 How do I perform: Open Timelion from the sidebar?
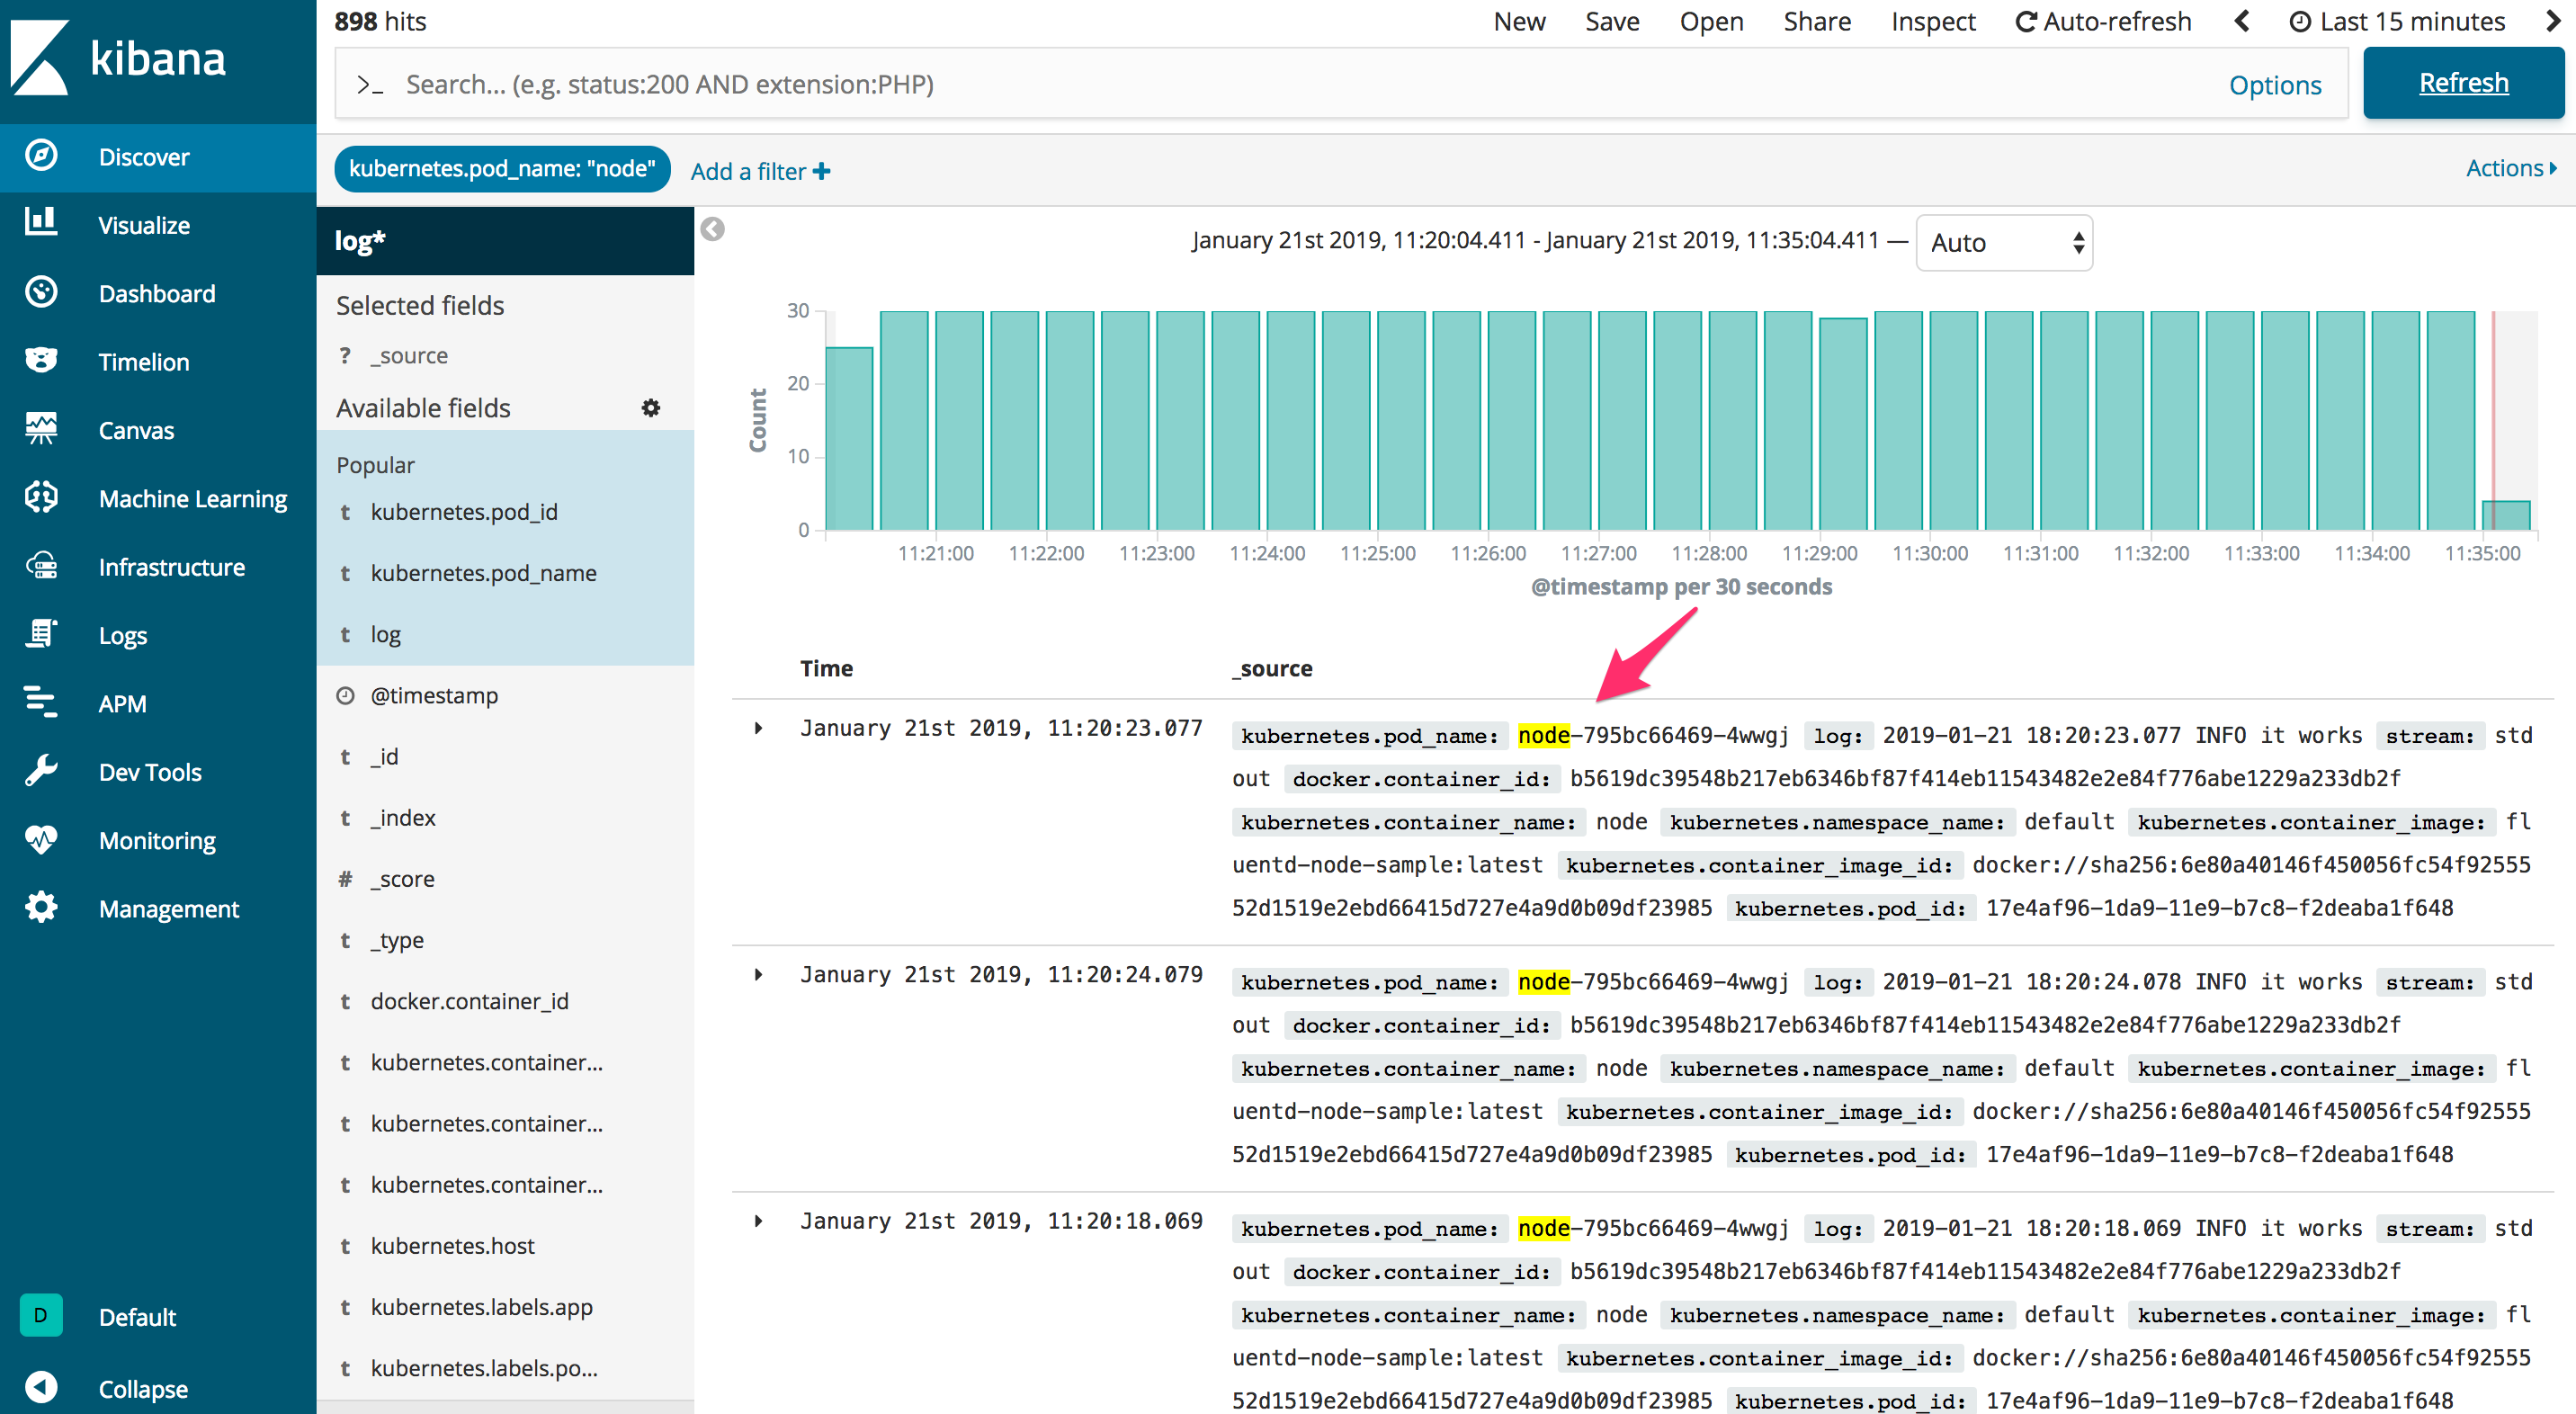click(x=143, y=361)
